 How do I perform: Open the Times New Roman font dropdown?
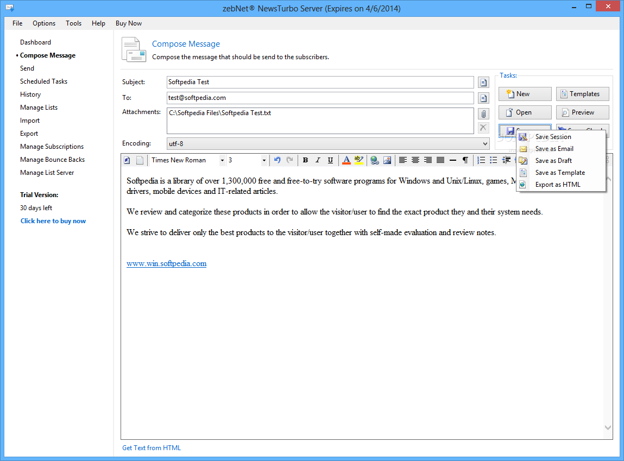222,160
